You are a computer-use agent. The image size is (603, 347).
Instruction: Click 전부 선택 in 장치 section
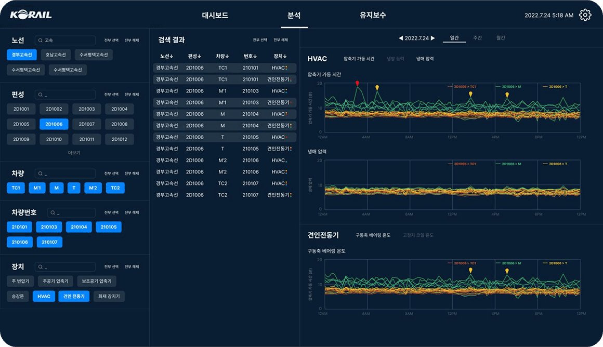(111, 266)
